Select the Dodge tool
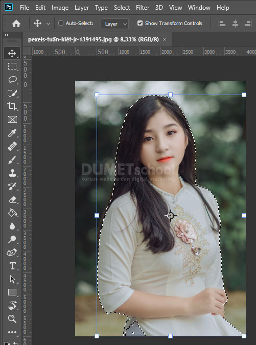256x345 pixels. click(x=12, y=239)
